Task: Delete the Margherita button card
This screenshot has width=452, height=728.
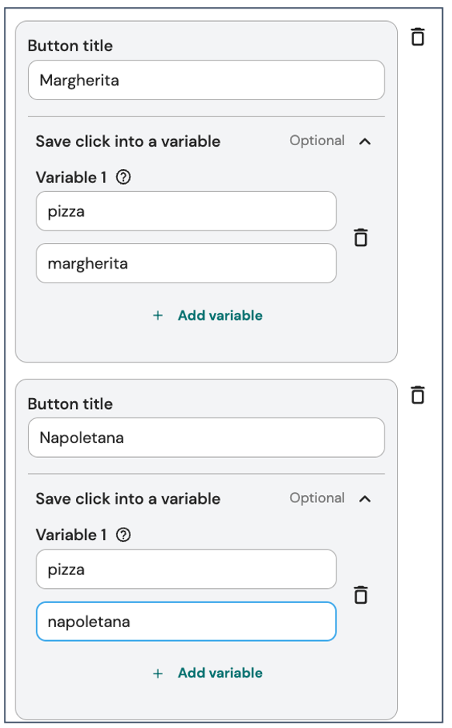Action: [418, 36]
